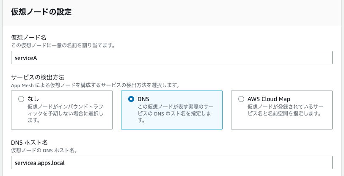Click the サービスの検出方法 label

click(38, 77)
